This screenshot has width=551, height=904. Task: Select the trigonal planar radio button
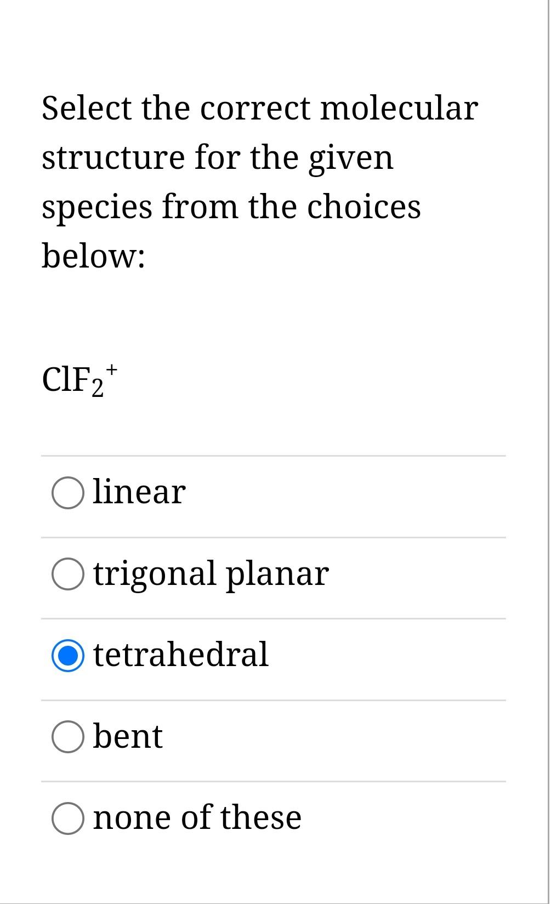[67, 574]
